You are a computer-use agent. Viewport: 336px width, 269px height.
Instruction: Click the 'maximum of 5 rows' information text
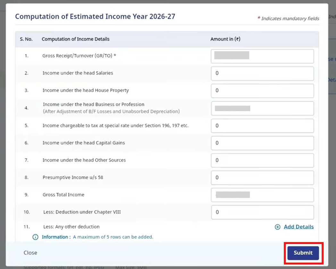pos(113,237)
